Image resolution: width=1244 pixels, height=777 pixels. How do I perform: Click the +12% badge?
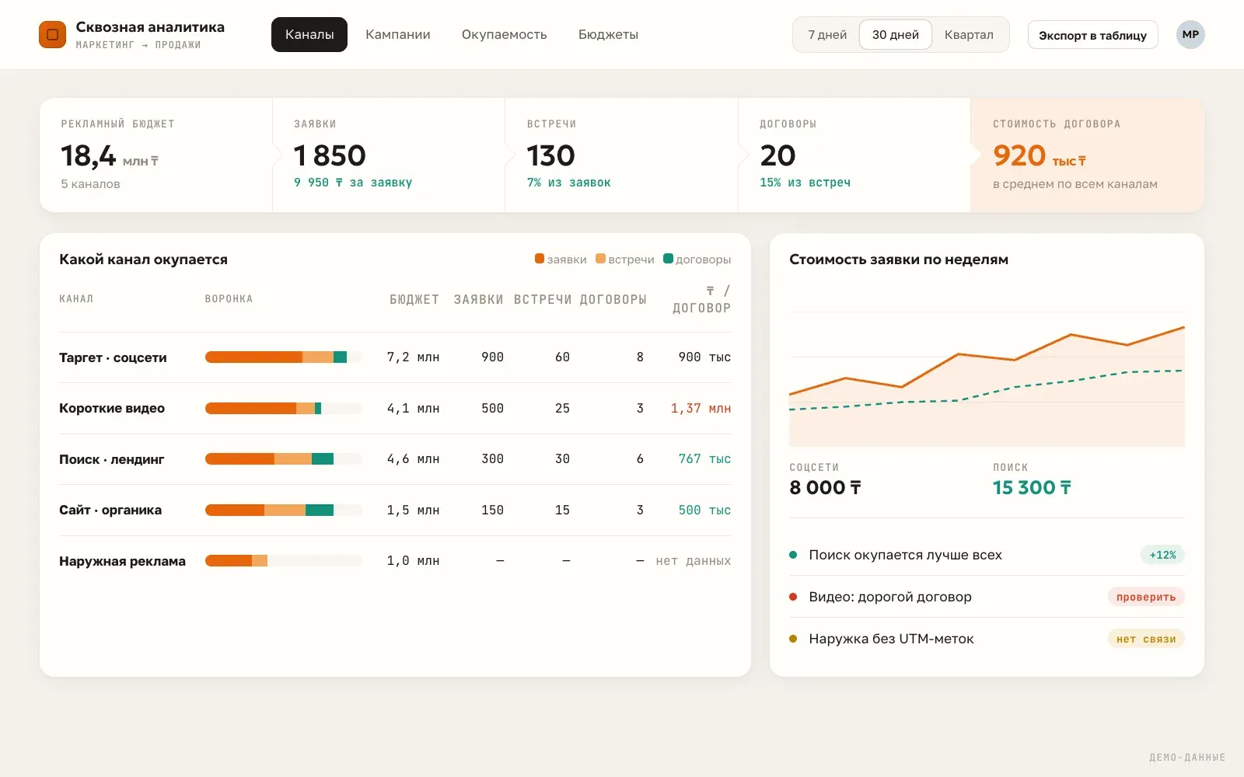pos(1162,555)
